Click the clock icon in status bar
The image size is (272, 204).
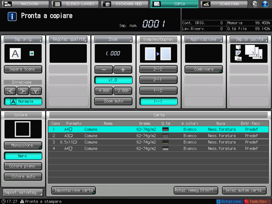point(3,201)
